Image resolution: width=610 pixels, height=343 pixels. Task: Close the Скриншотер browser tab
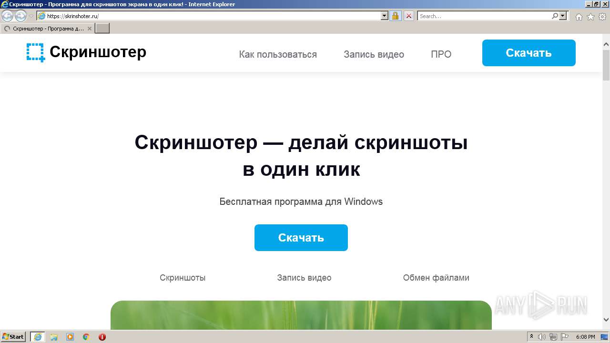[x=90, y=29]
